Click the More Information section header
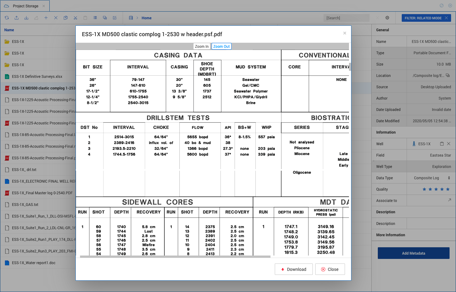 click(390, 235)
